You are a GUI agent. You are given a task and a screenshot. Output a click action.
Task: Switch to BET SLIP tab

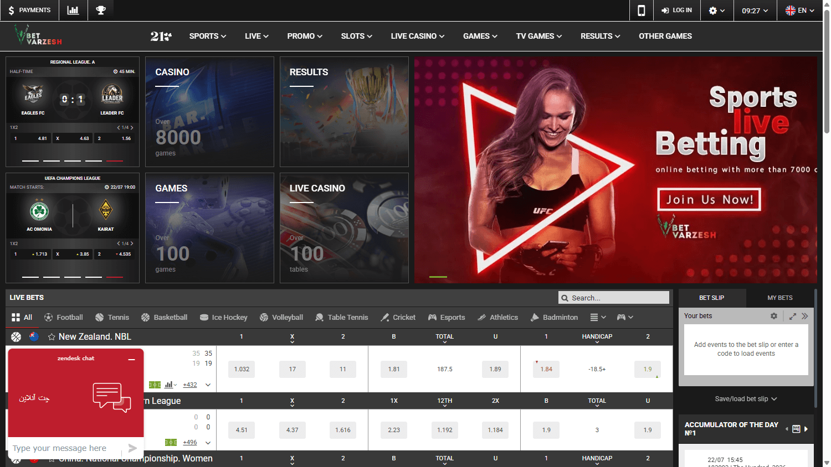[712, 298]
